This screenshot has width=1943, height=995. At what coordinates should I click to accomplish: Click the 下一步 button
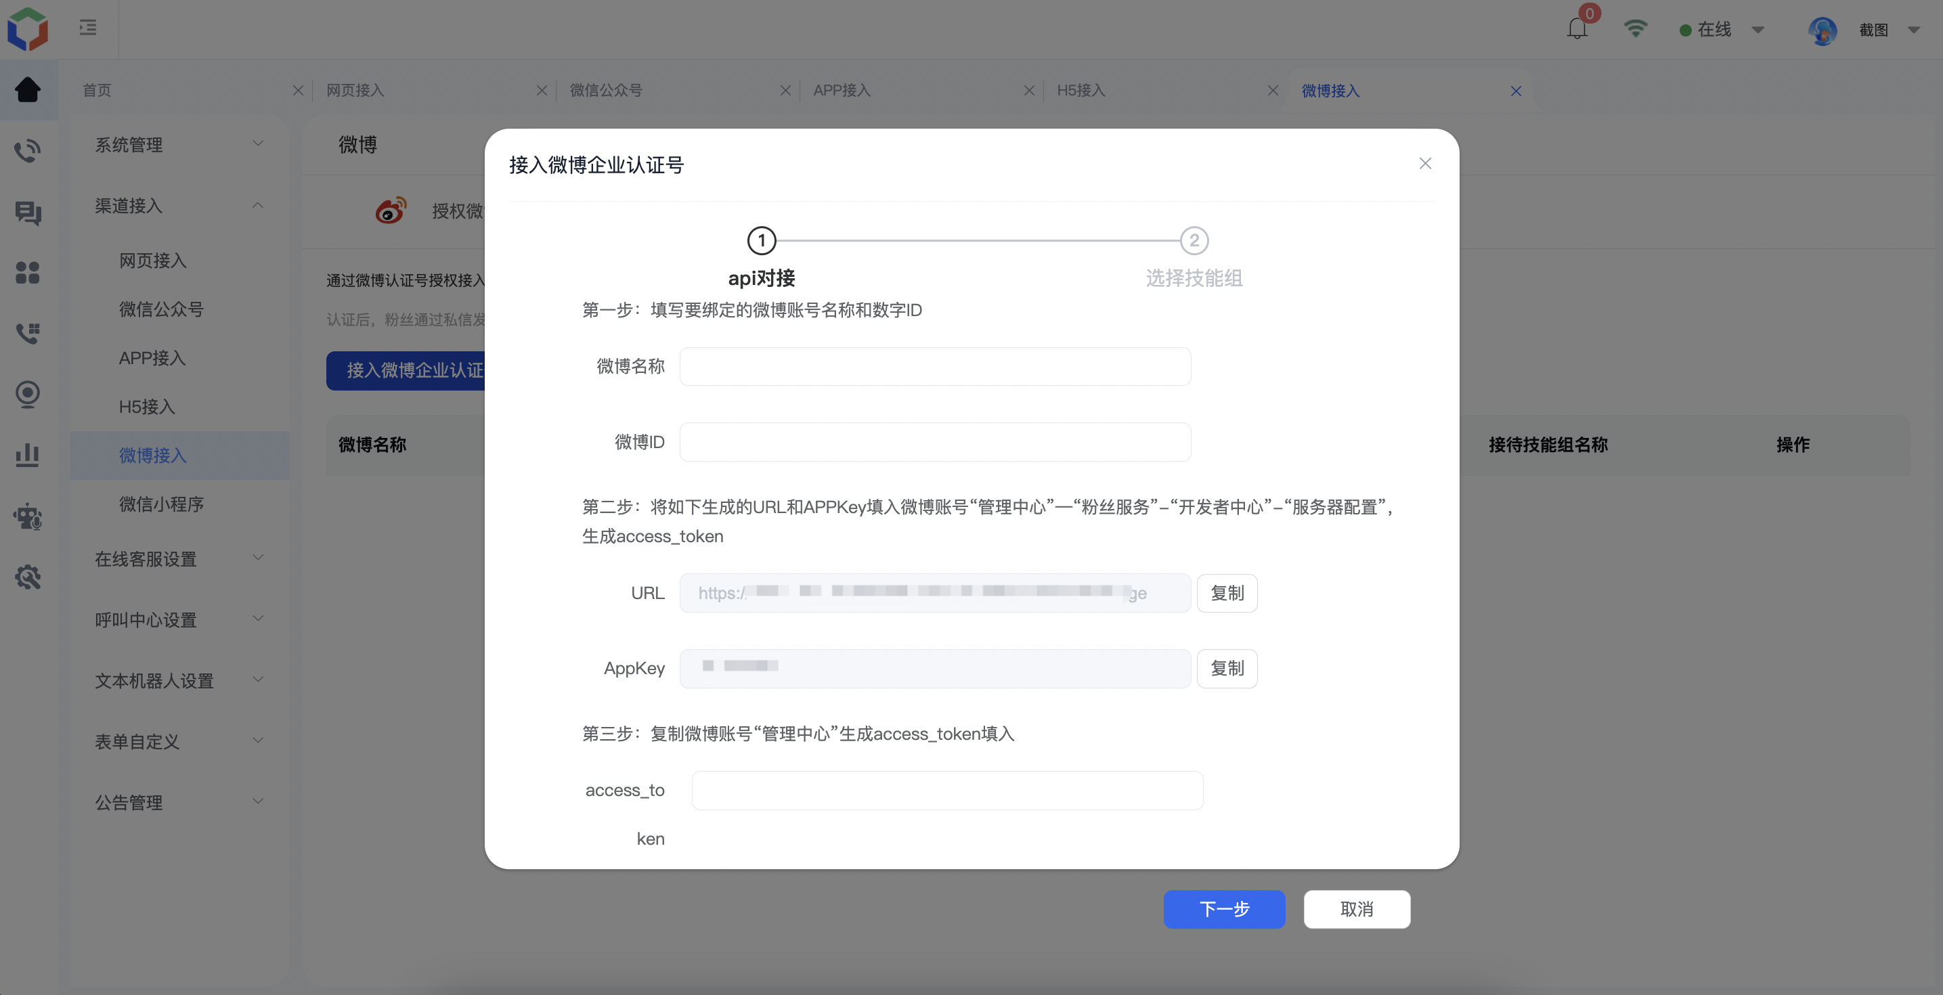(1224, 909)
